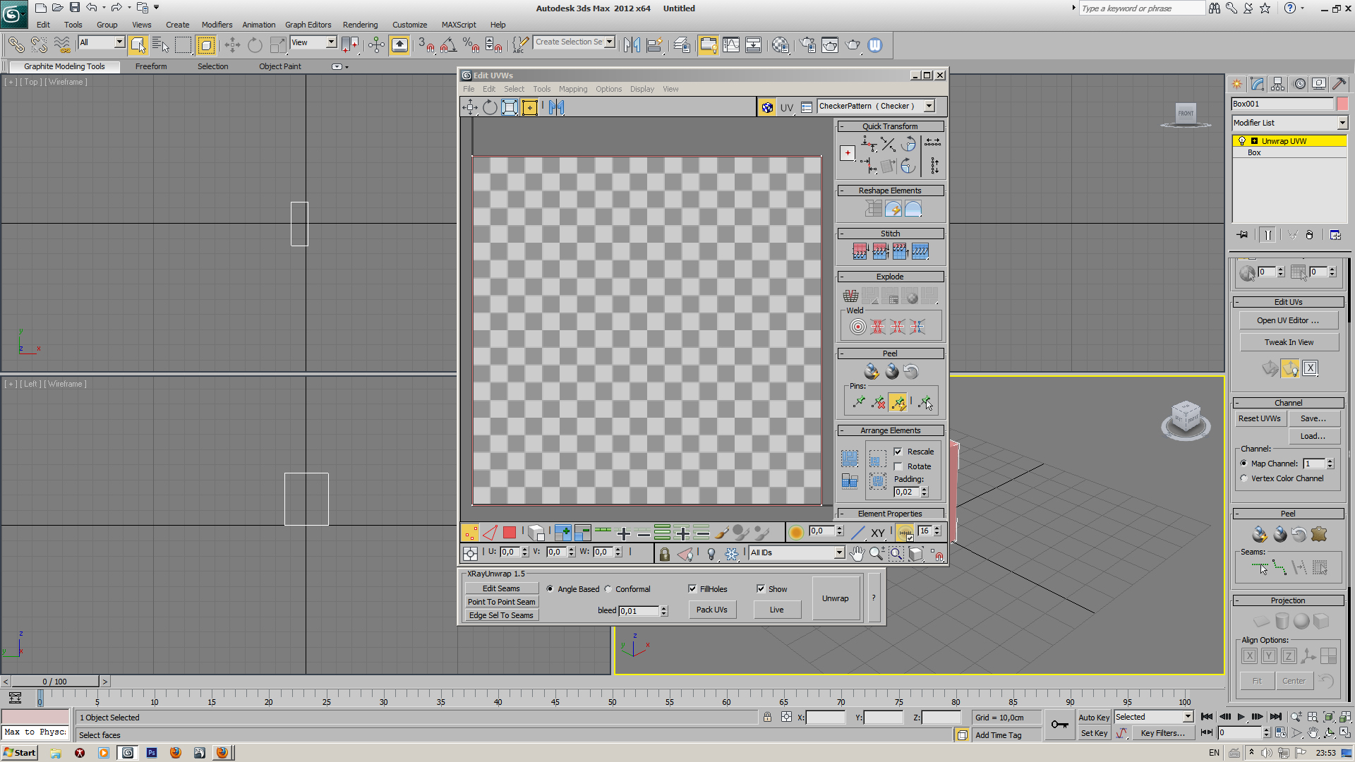Open the Rendering menu
Viewport: 1355px width, 762px height.
coord(360,25)
